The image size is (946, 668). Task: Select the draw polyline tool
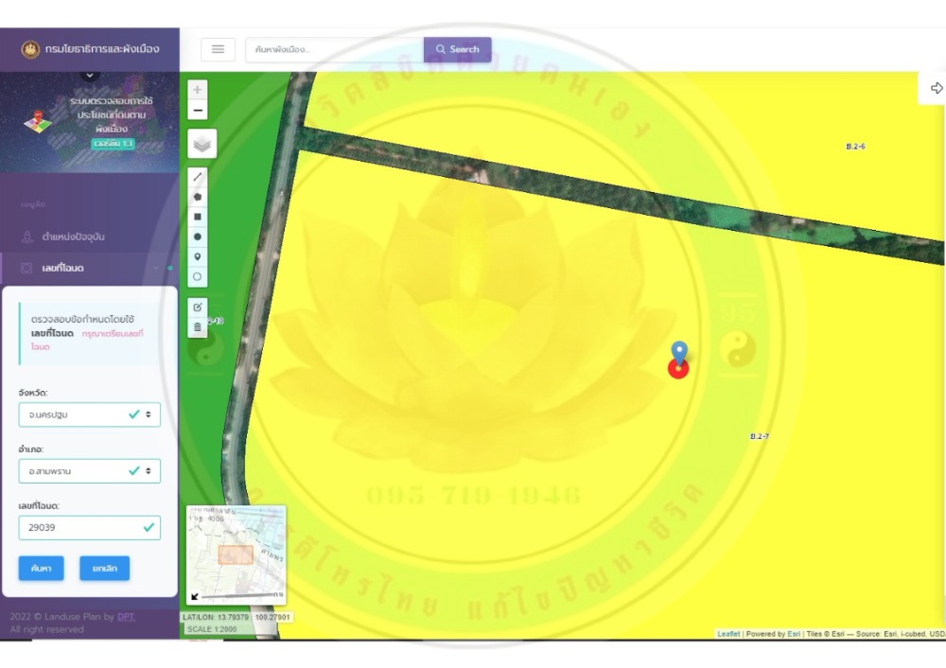197,176
